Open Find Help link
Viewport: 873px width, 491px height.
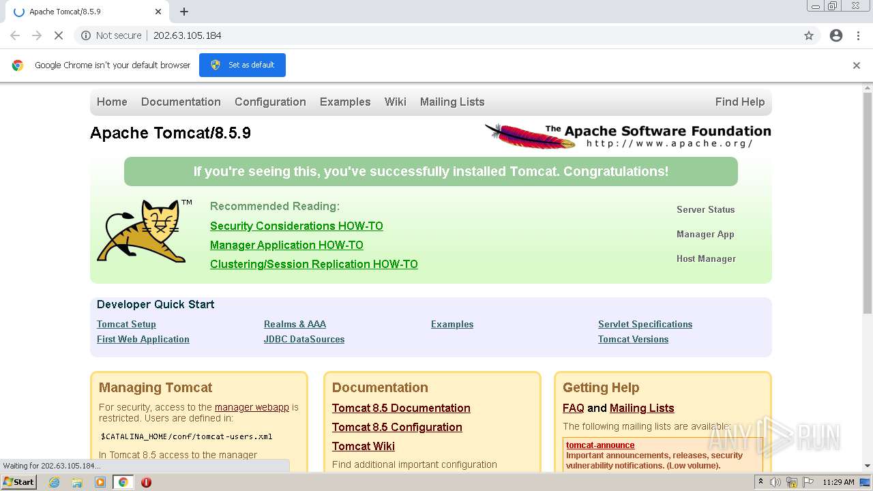pos(740,102)
